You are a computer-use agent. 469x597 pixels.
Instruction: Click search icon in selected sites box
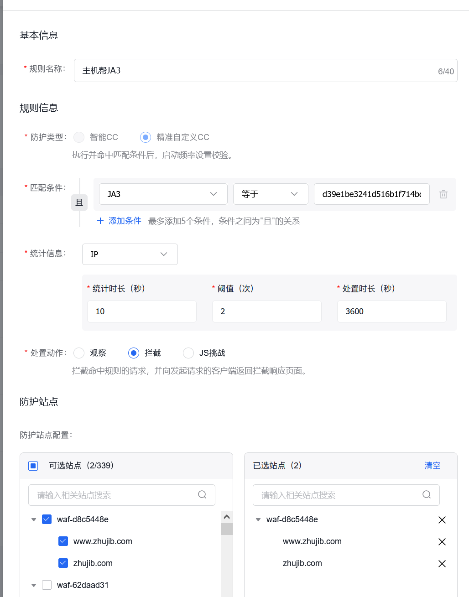[427, 495]
